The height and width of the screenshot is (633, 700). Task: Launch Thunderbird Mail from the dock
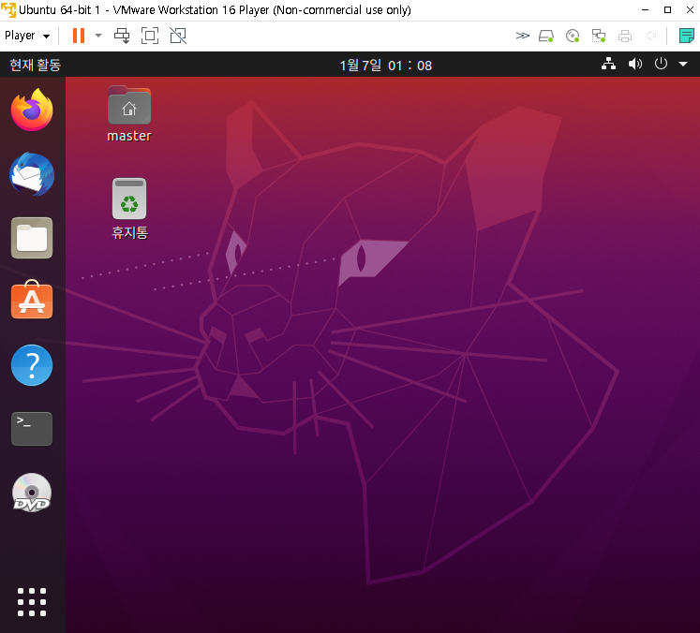(32, 174)
